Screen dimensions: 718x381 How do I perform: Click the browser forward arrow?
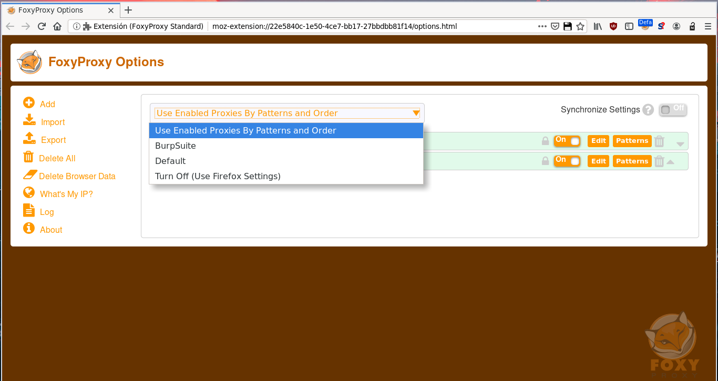26,26
